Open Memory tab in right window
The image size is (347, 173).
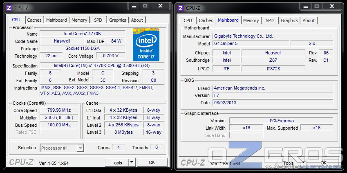tap(251, 20)
